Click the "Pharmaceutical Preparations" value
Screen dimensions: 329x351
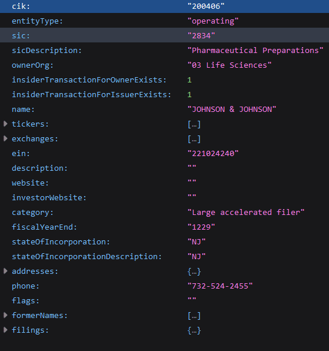pyautogui.click(x=255, y=51)
